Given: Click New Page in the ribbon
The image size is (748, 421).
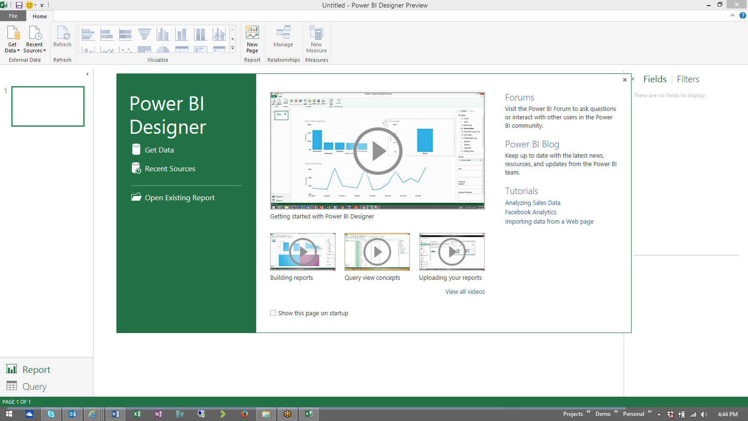Looking at the screenshot, I should 252,39.
